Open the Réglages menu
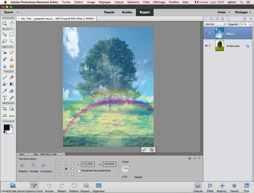The width and height of the screenshot is (254, 193). tap(105, 2)
